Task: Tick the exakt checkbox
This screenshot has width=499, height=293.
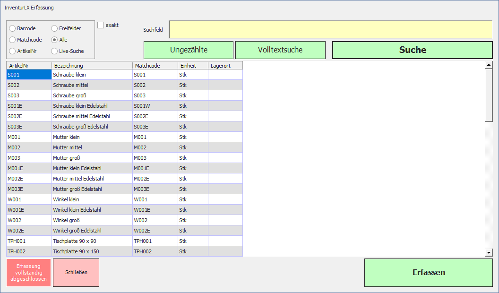Action: [x=101, y=25]
